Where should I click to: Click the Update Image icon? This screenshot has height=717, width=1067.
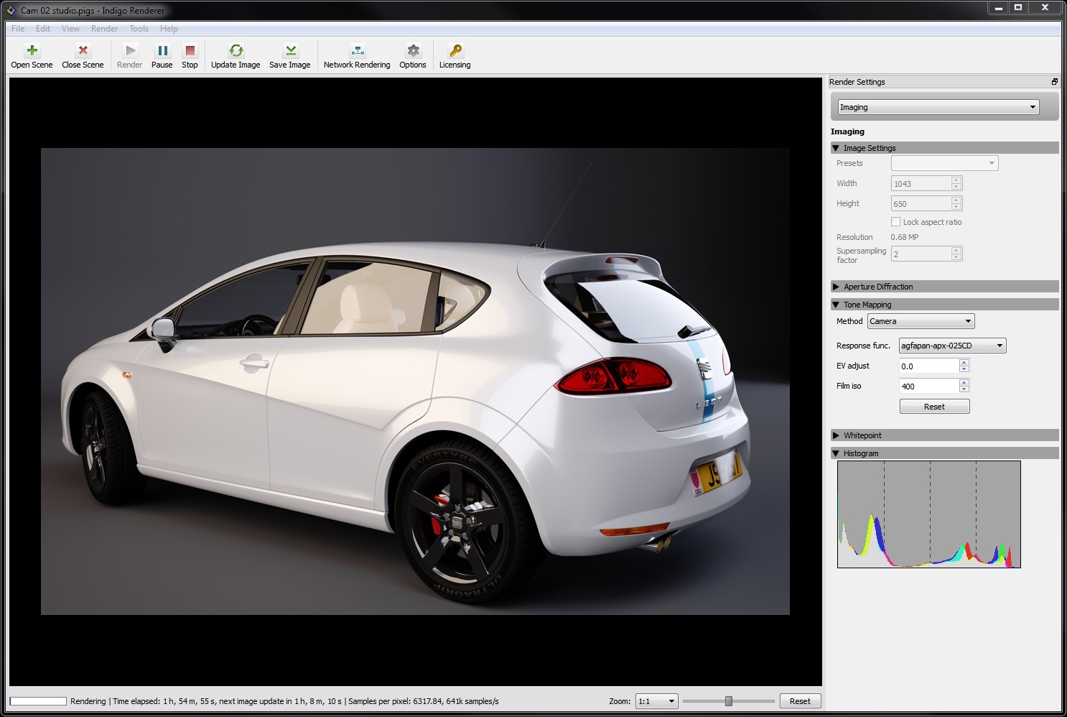(236, 51)
